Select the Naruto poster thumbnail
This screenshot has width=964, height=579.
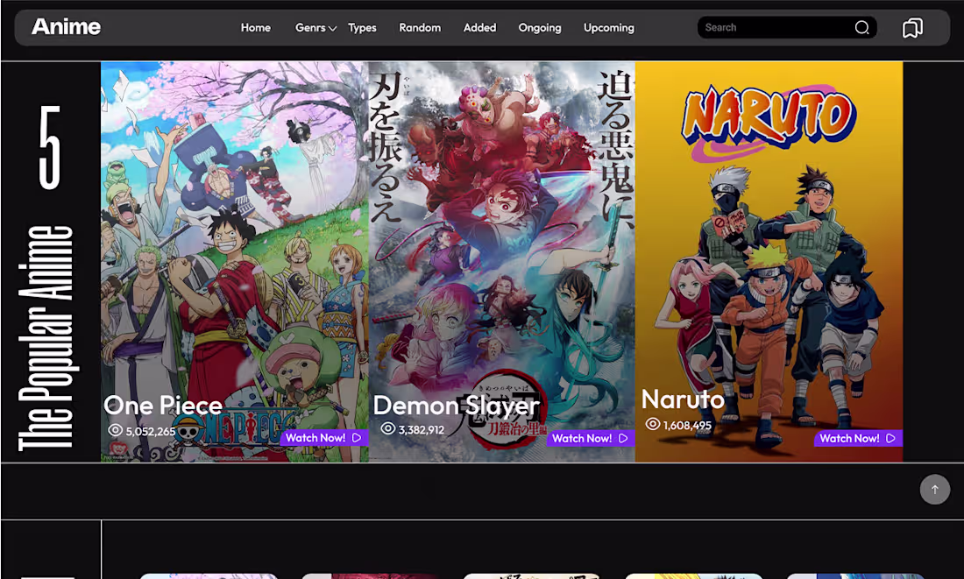(769, 260)
